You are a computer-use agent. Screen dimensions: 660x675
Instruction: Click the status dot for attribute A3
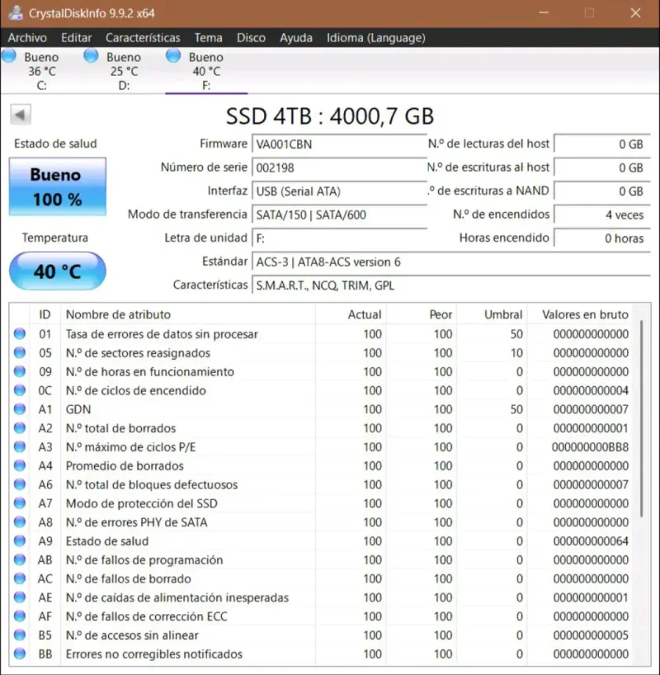click(20, 447)
